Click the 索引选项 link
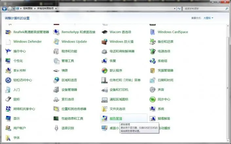 coord(67,99)
